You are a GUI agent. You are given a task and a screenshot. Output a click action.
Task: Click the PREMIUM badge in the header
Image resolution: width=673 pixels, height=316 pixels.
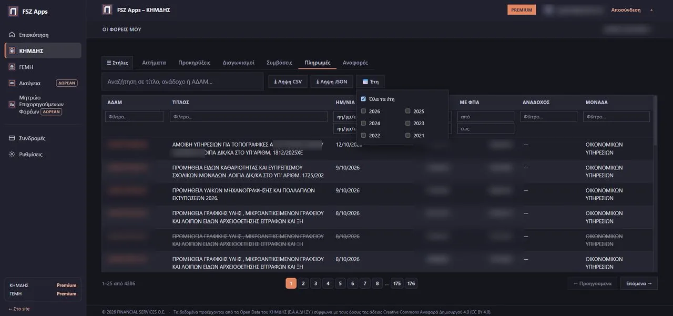tap(522, 10)
